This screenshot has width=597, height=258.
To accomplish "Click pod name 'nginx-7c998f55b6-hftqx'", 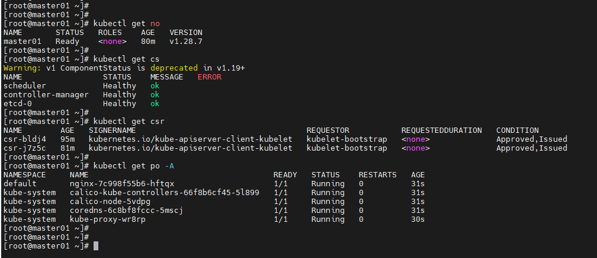I will pos(122,184).
